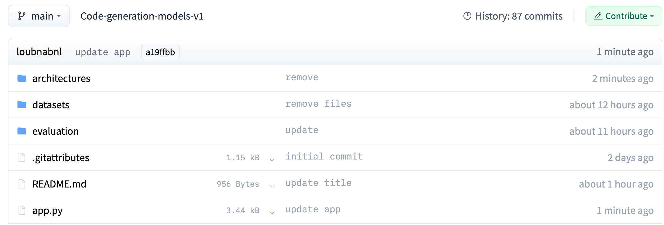Download .gitattributes using the arrow icon
Viewport: 664px width, 225px height.
pos(272,158)
